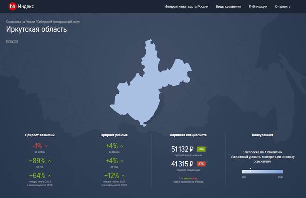Click the green up arrow beside +64%

49,176
